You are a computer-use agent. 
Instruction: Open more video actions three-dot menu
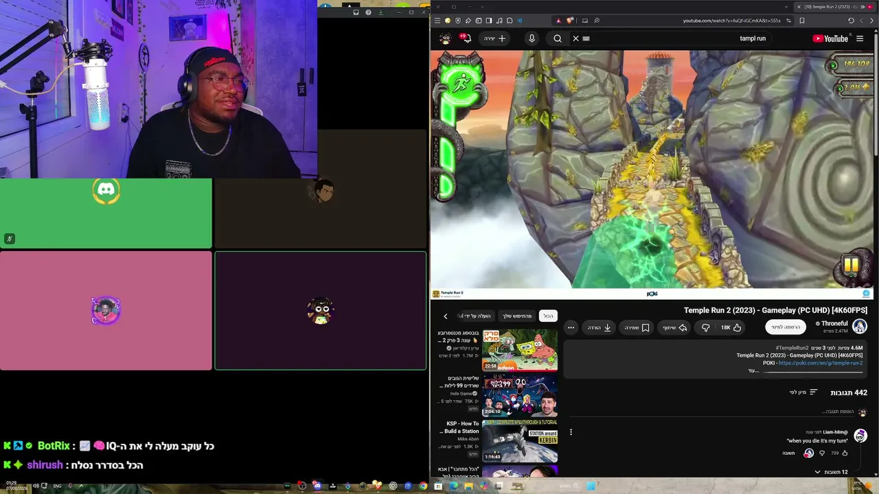click(x=571, y=328)
